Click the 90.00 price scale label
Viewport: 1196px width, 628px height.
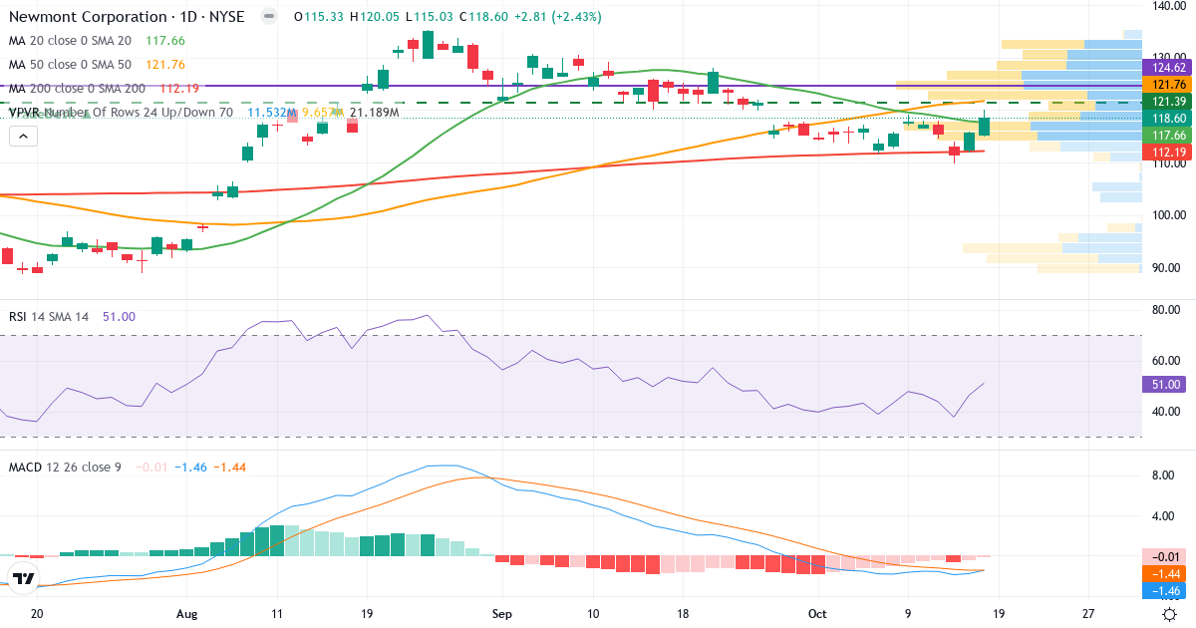pos(1167,267)
